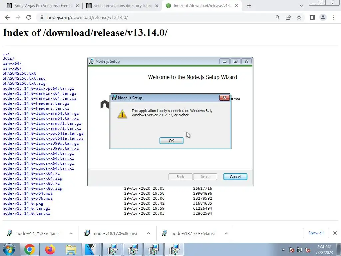
Task: Open the Chrome three-dot menu
Action: (334, 17)
